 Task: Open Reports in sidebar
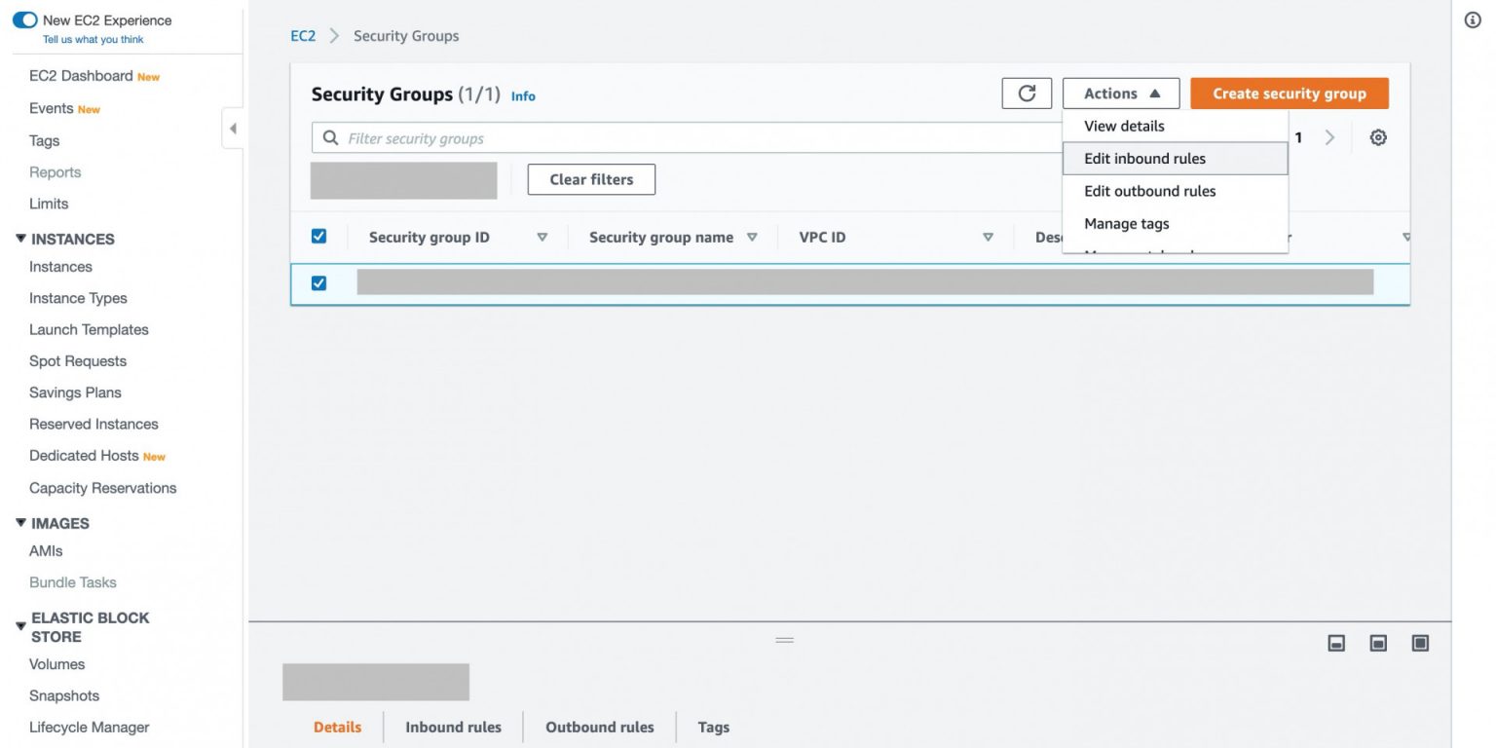tap(55, 172)
